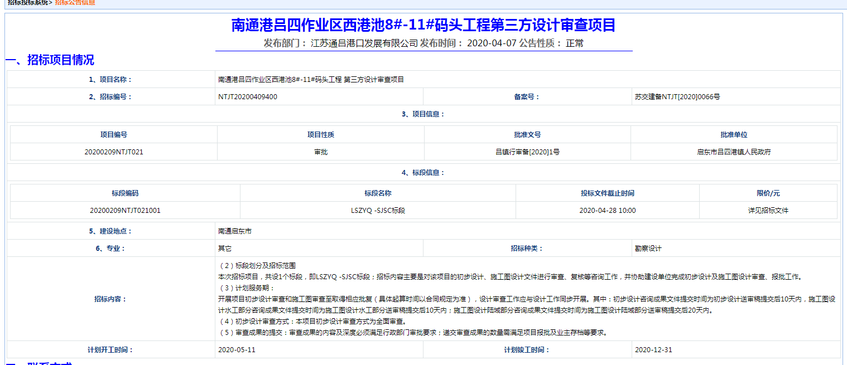
Task: Click the label 6、专业
Action: (111, 249)
